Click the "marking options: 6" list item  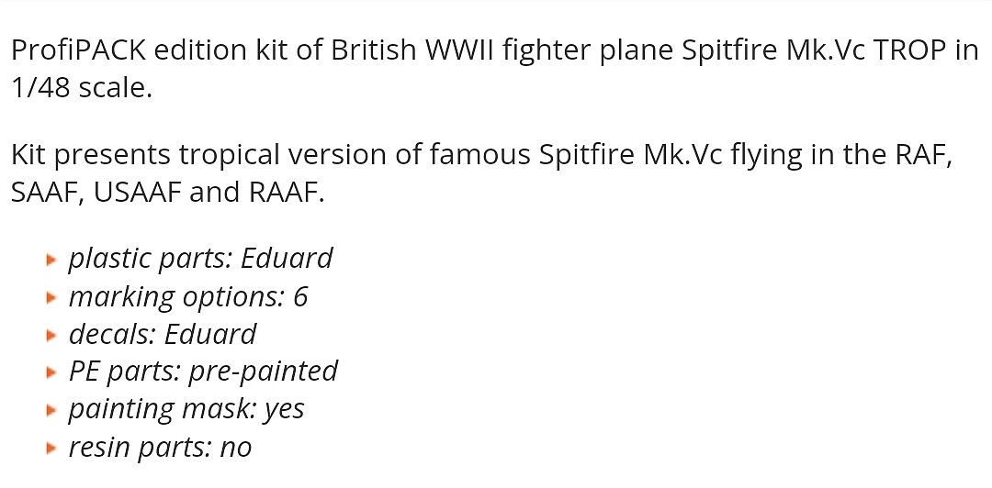(188, 296)
